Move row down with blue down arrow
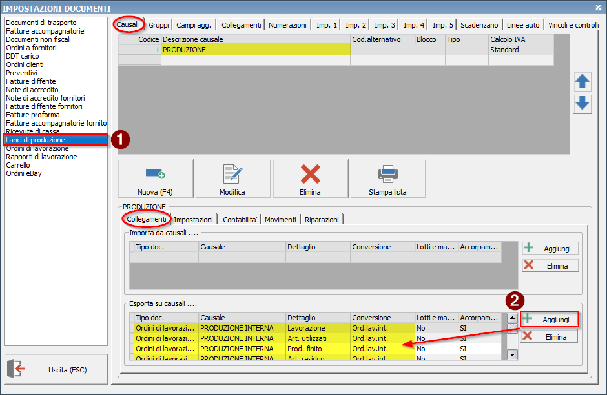Image resolution: width=607 pixels, height=395 pixels. pos(582,103)
